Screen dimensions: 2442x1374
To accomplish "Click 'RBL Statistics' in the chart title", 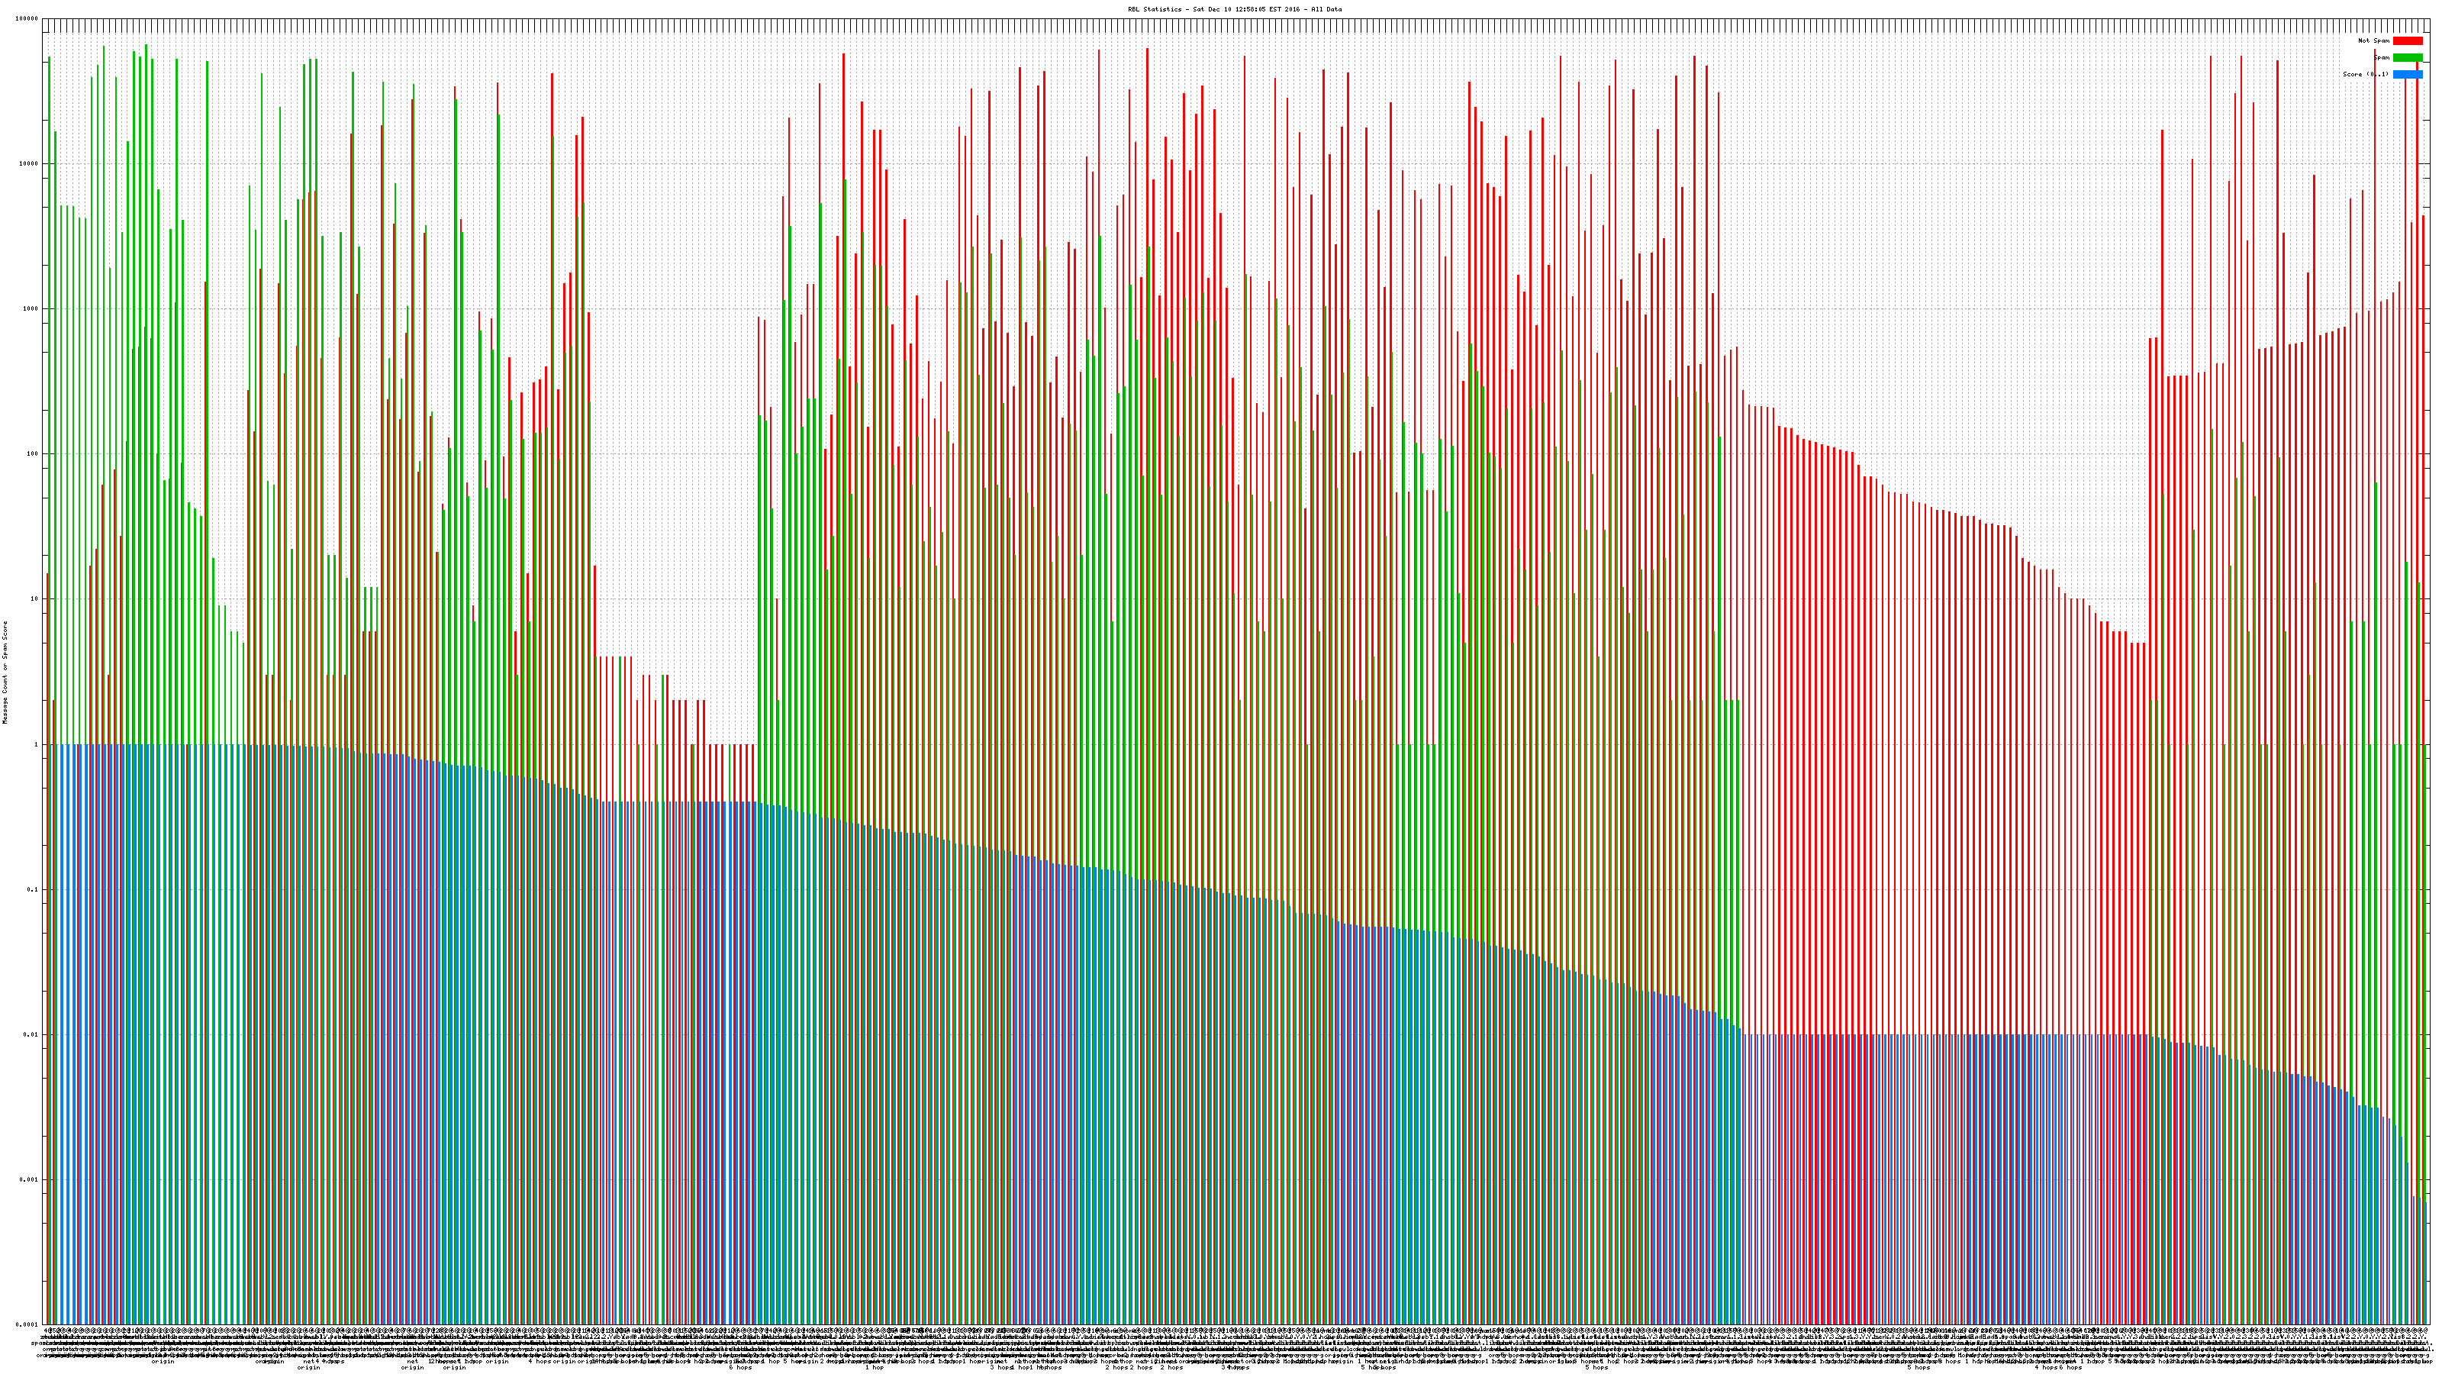I will point(1154,9).
